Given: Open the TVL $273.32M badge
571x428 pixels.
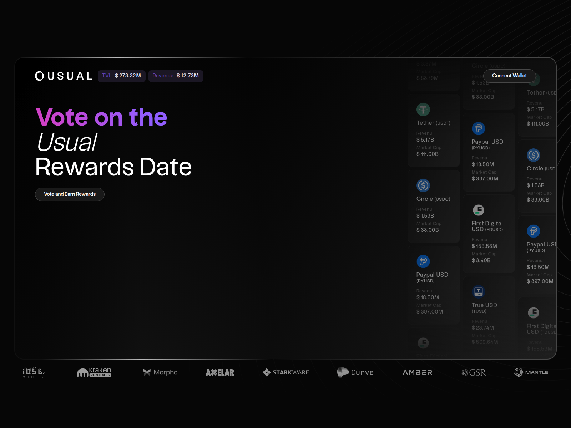Looking at the screenshot, I should [121, 76].
